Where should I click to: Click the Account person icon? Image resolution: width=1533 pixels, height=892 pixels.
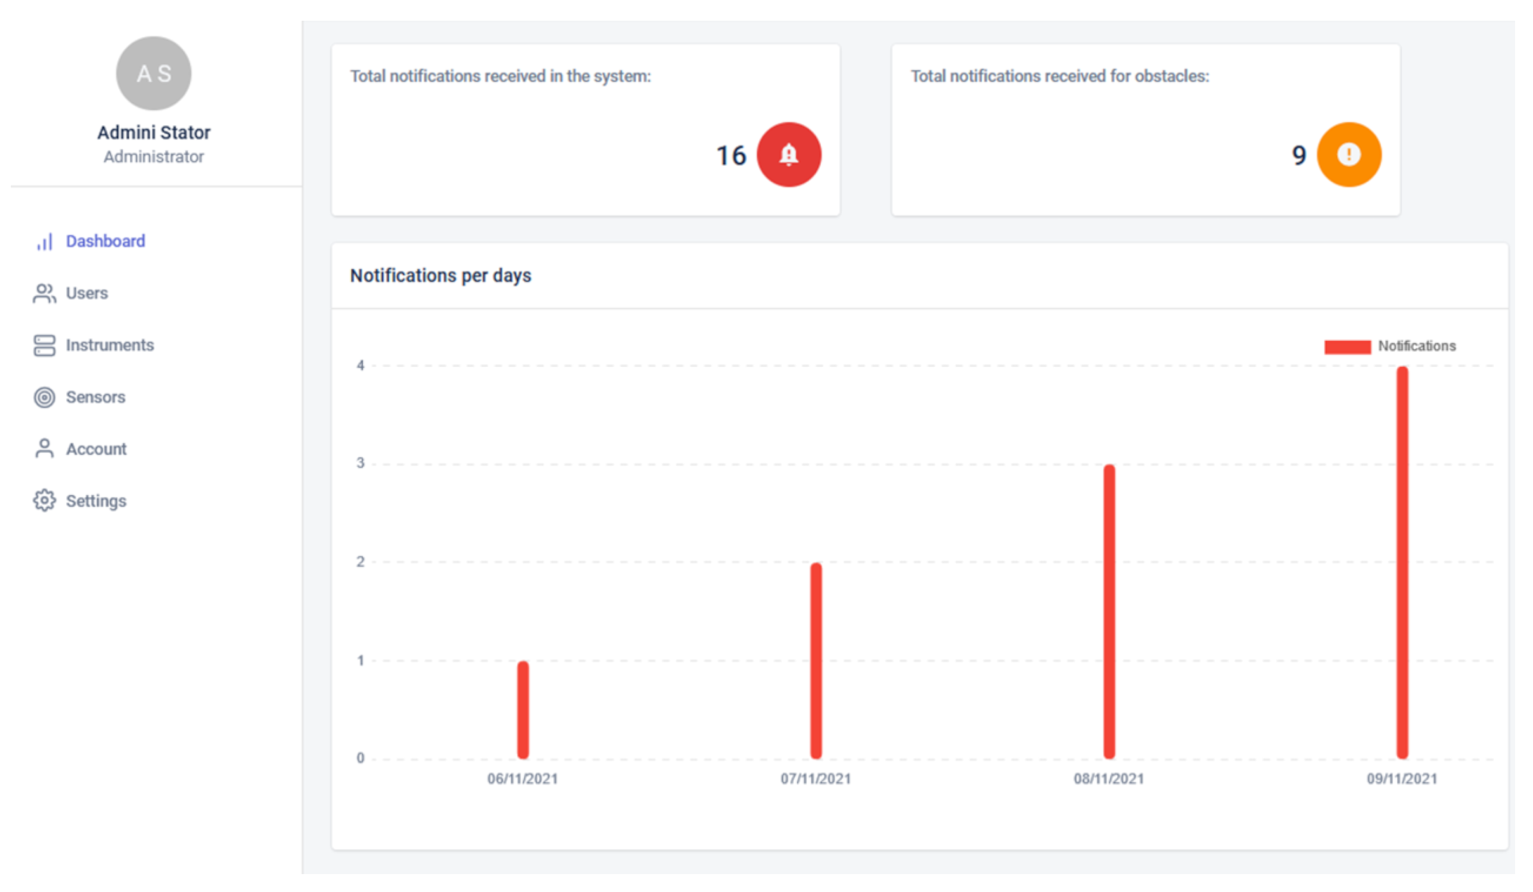[x=44, y=449]
